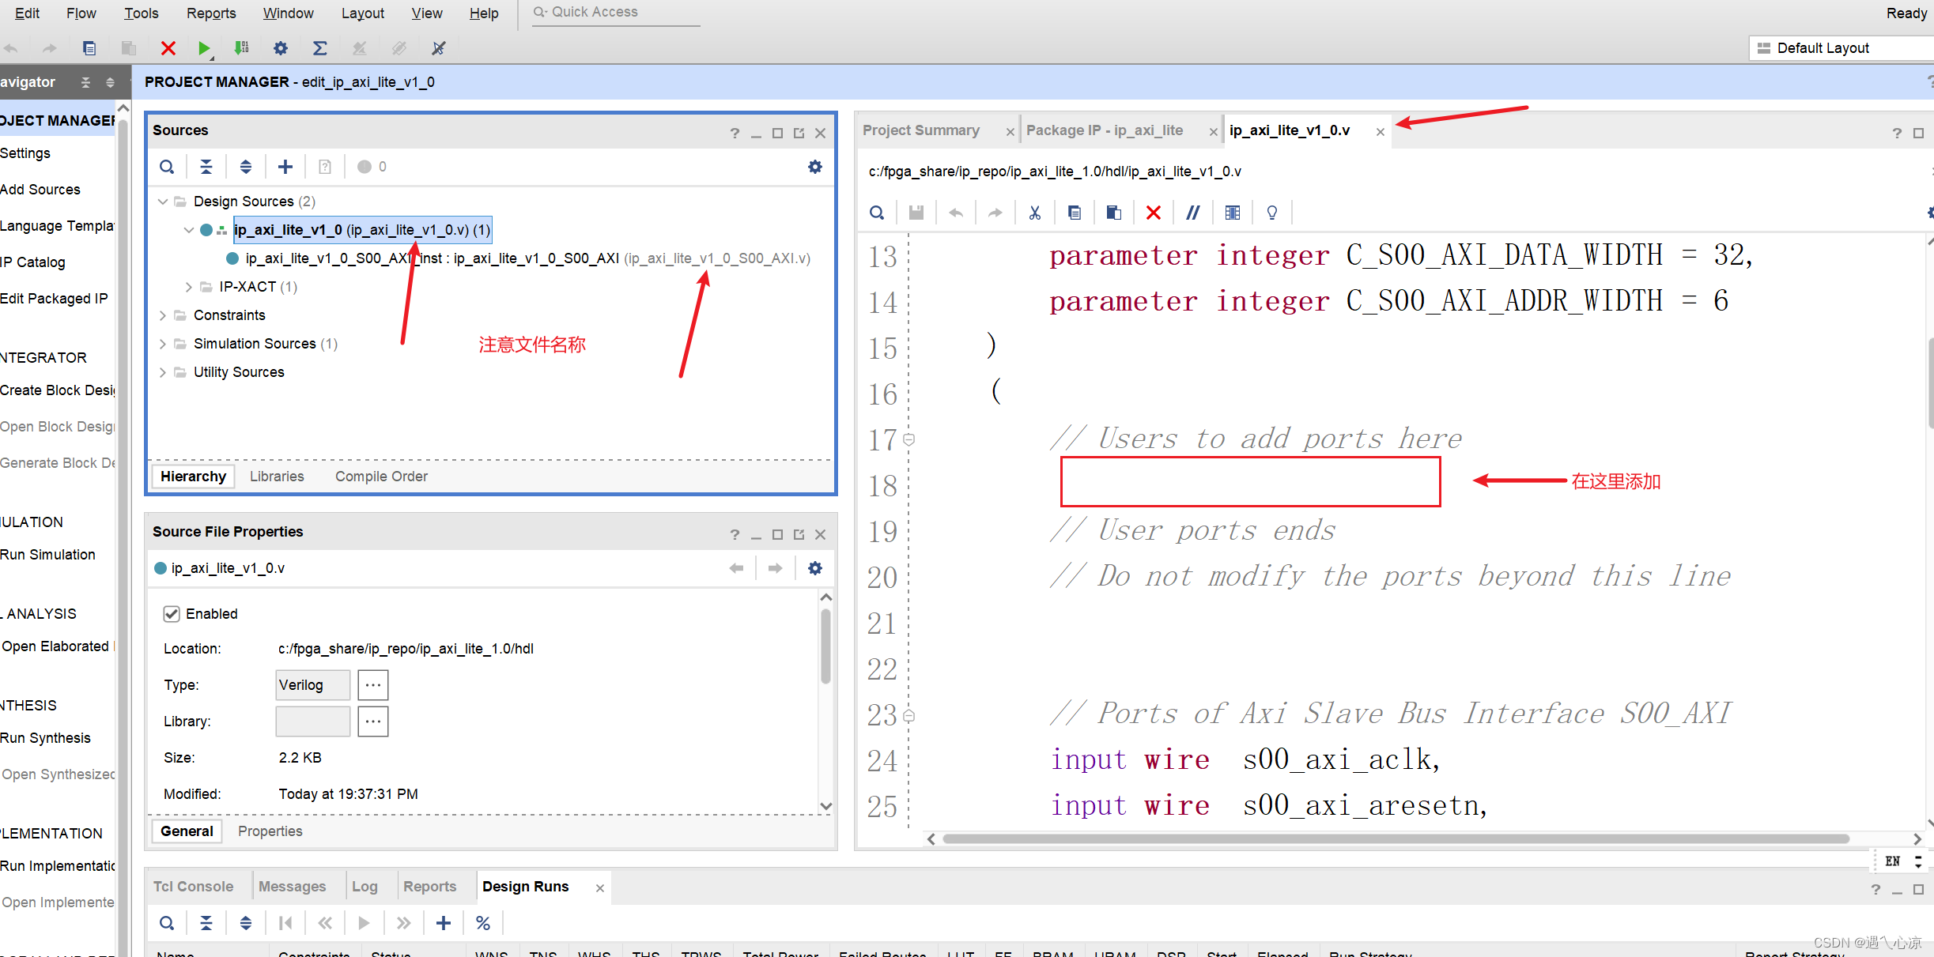The width and height of the screenshot is (1934, 957).
Task: Click the Compile Order tab in Sources panel
Action: click(x=381, y=476)
